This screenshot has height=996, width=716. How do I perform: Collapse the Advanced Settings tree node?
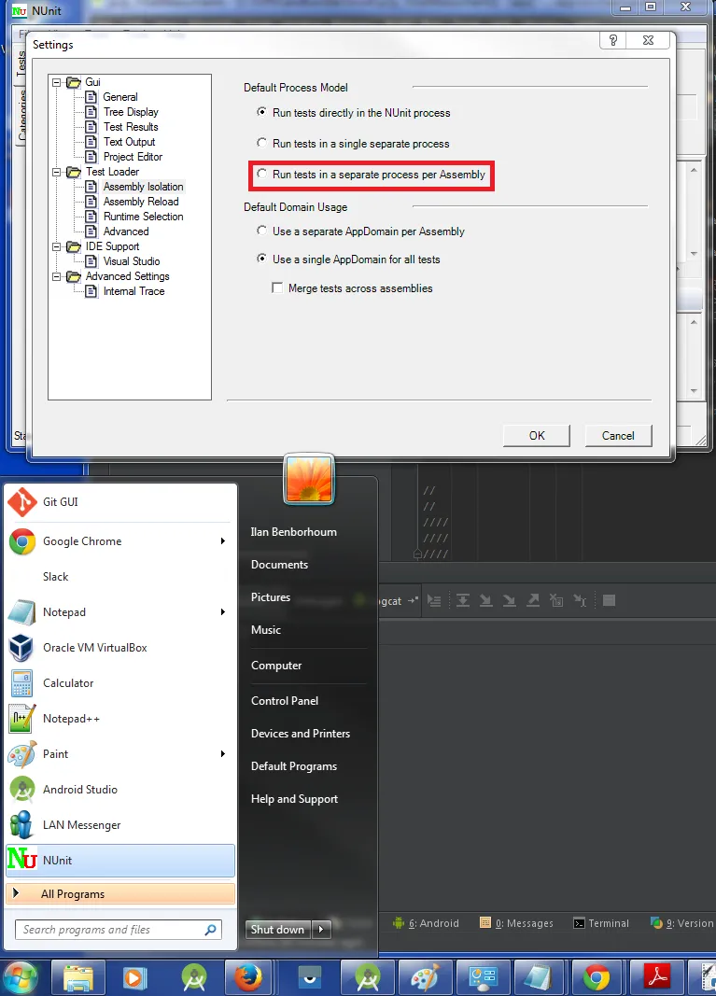57,276
